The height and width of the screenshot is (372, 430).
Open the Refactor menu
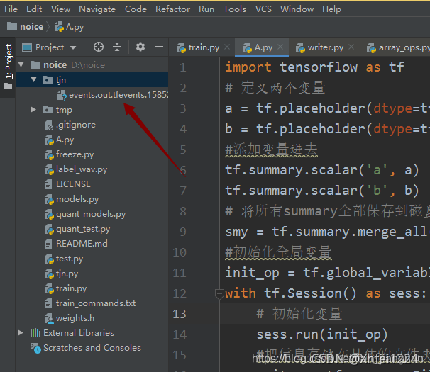pos(172,9)
